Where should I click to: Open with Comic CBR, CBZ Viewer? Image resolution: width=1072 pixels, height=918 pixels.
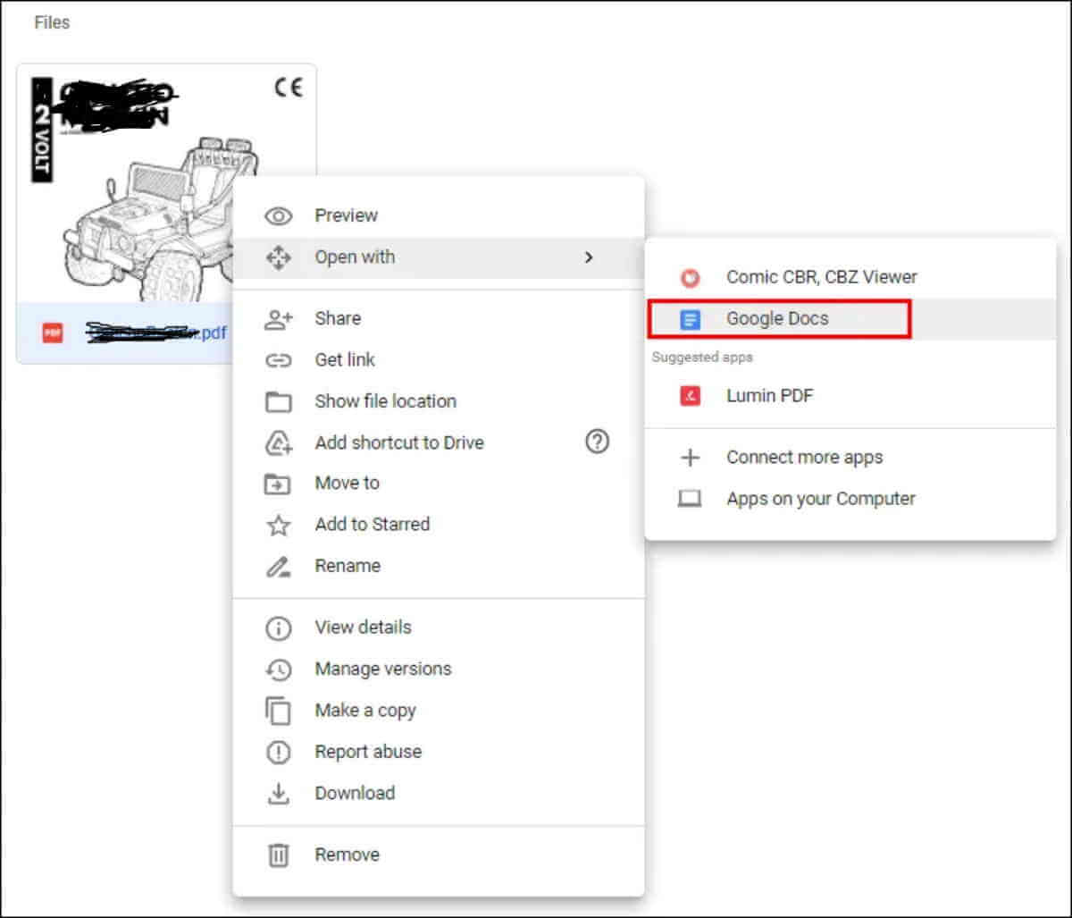coord(822,277)
